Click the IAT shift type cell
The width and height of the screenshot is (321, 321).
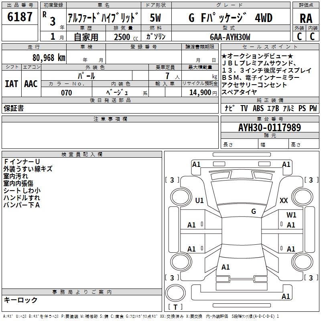pos(11,84)
